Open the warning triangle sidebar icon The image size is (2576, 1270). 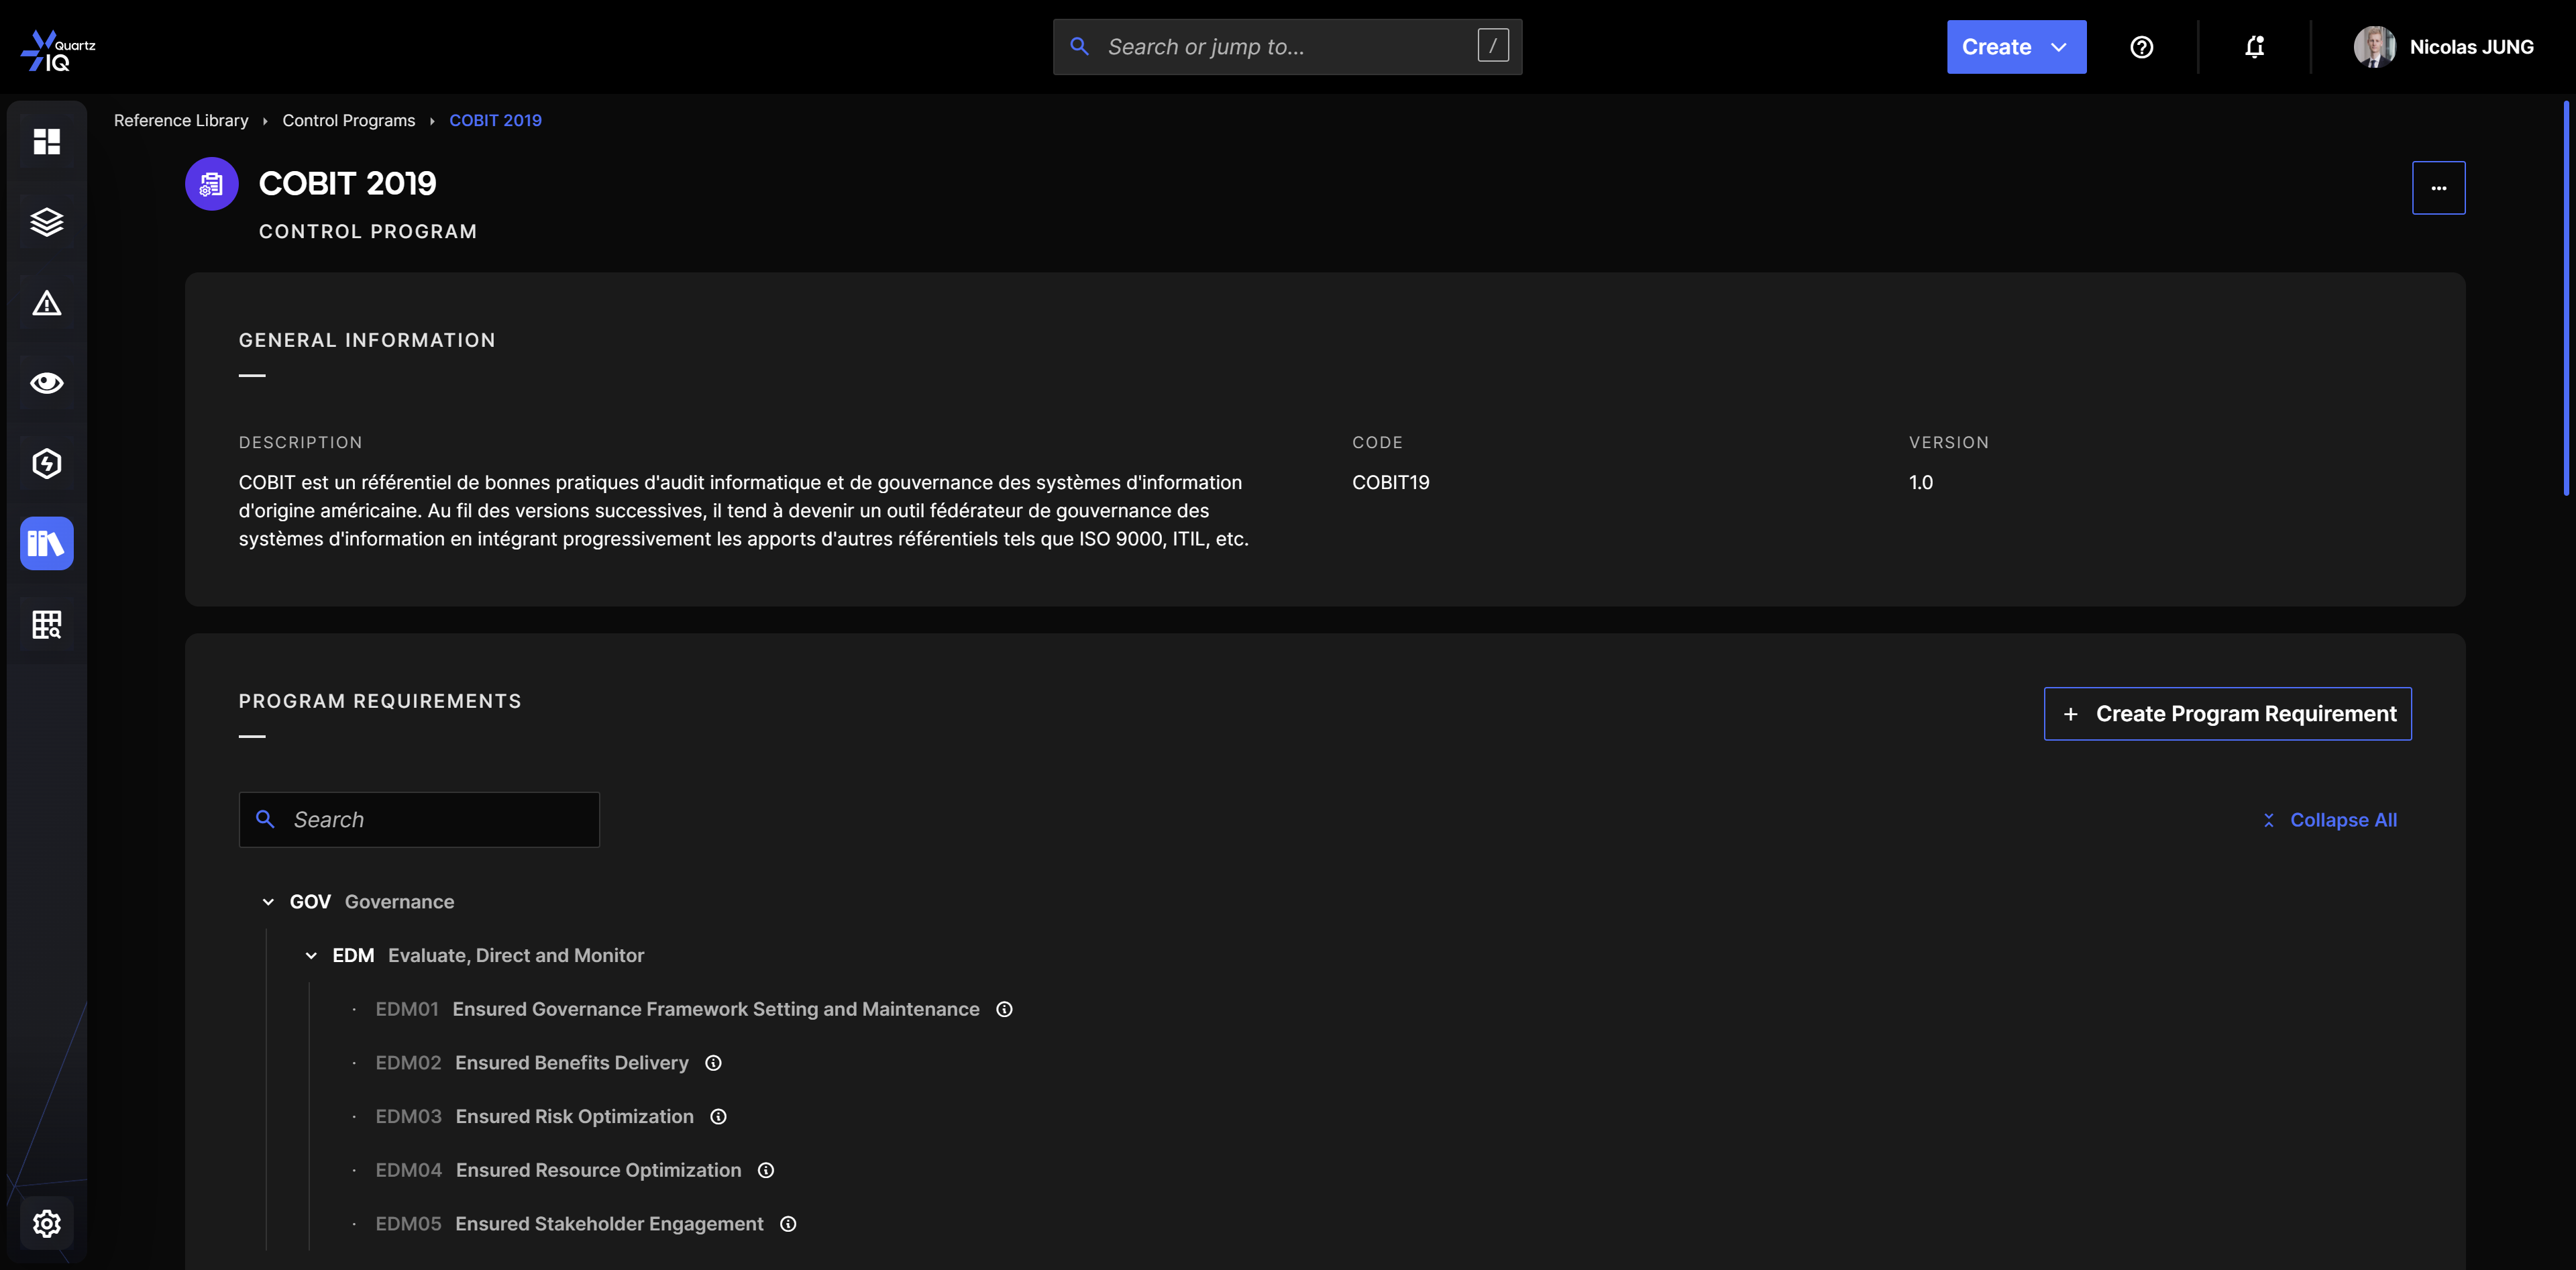(46, 303)
